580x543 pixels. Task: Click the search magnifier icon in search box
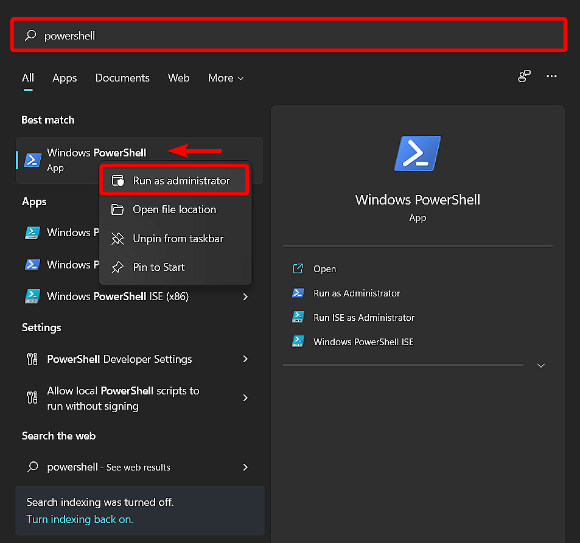tap(30, 35)
